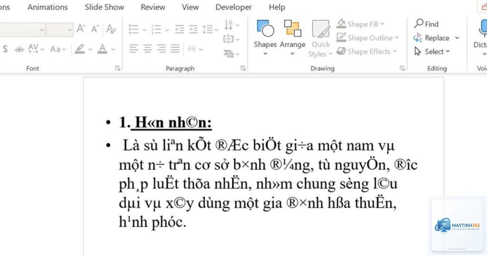
Task: Open Paragraph dialog launcher
Action: (x=243, y=68)
